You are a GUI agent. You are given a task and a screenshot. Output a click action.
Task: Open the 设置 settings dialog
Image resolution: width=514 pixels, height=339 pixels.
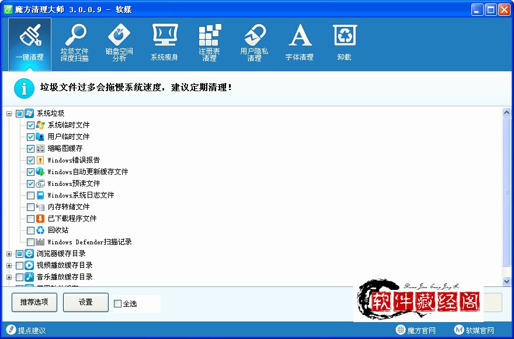tap(85, 302)
